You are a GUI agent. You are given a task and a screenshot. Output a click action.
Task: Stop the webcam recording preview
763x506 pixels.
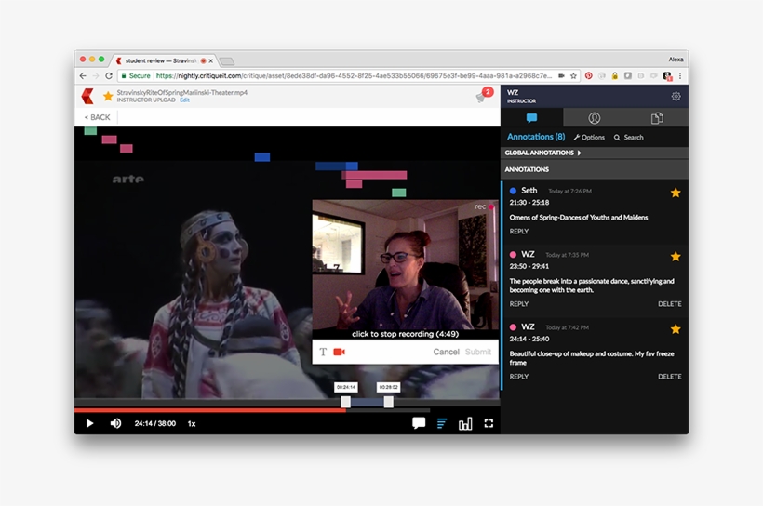tap(405, 334)
